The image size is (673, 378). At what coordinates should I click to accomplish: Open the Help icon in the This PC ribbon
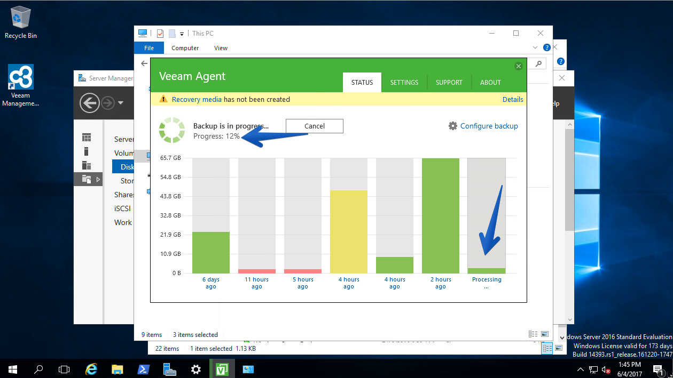546,48
